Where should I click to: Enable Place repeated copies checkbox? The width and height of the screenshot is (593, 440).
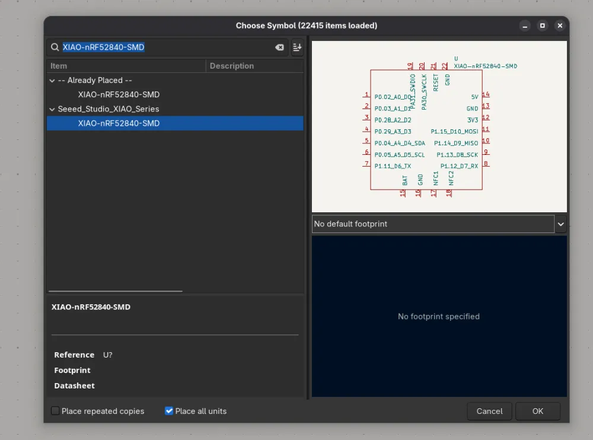point(55,411)
